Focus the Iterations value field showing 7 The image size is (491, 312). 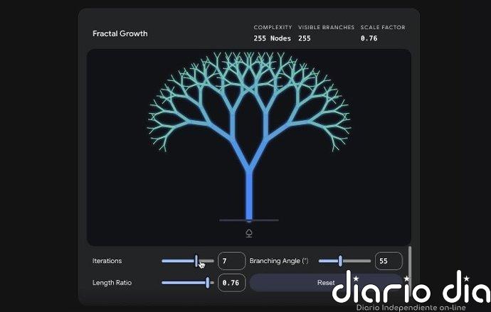click(x=231, y=261)
